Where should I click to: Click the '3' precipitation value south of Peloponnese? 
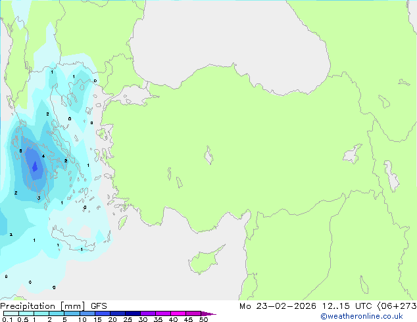coord(39,198)
